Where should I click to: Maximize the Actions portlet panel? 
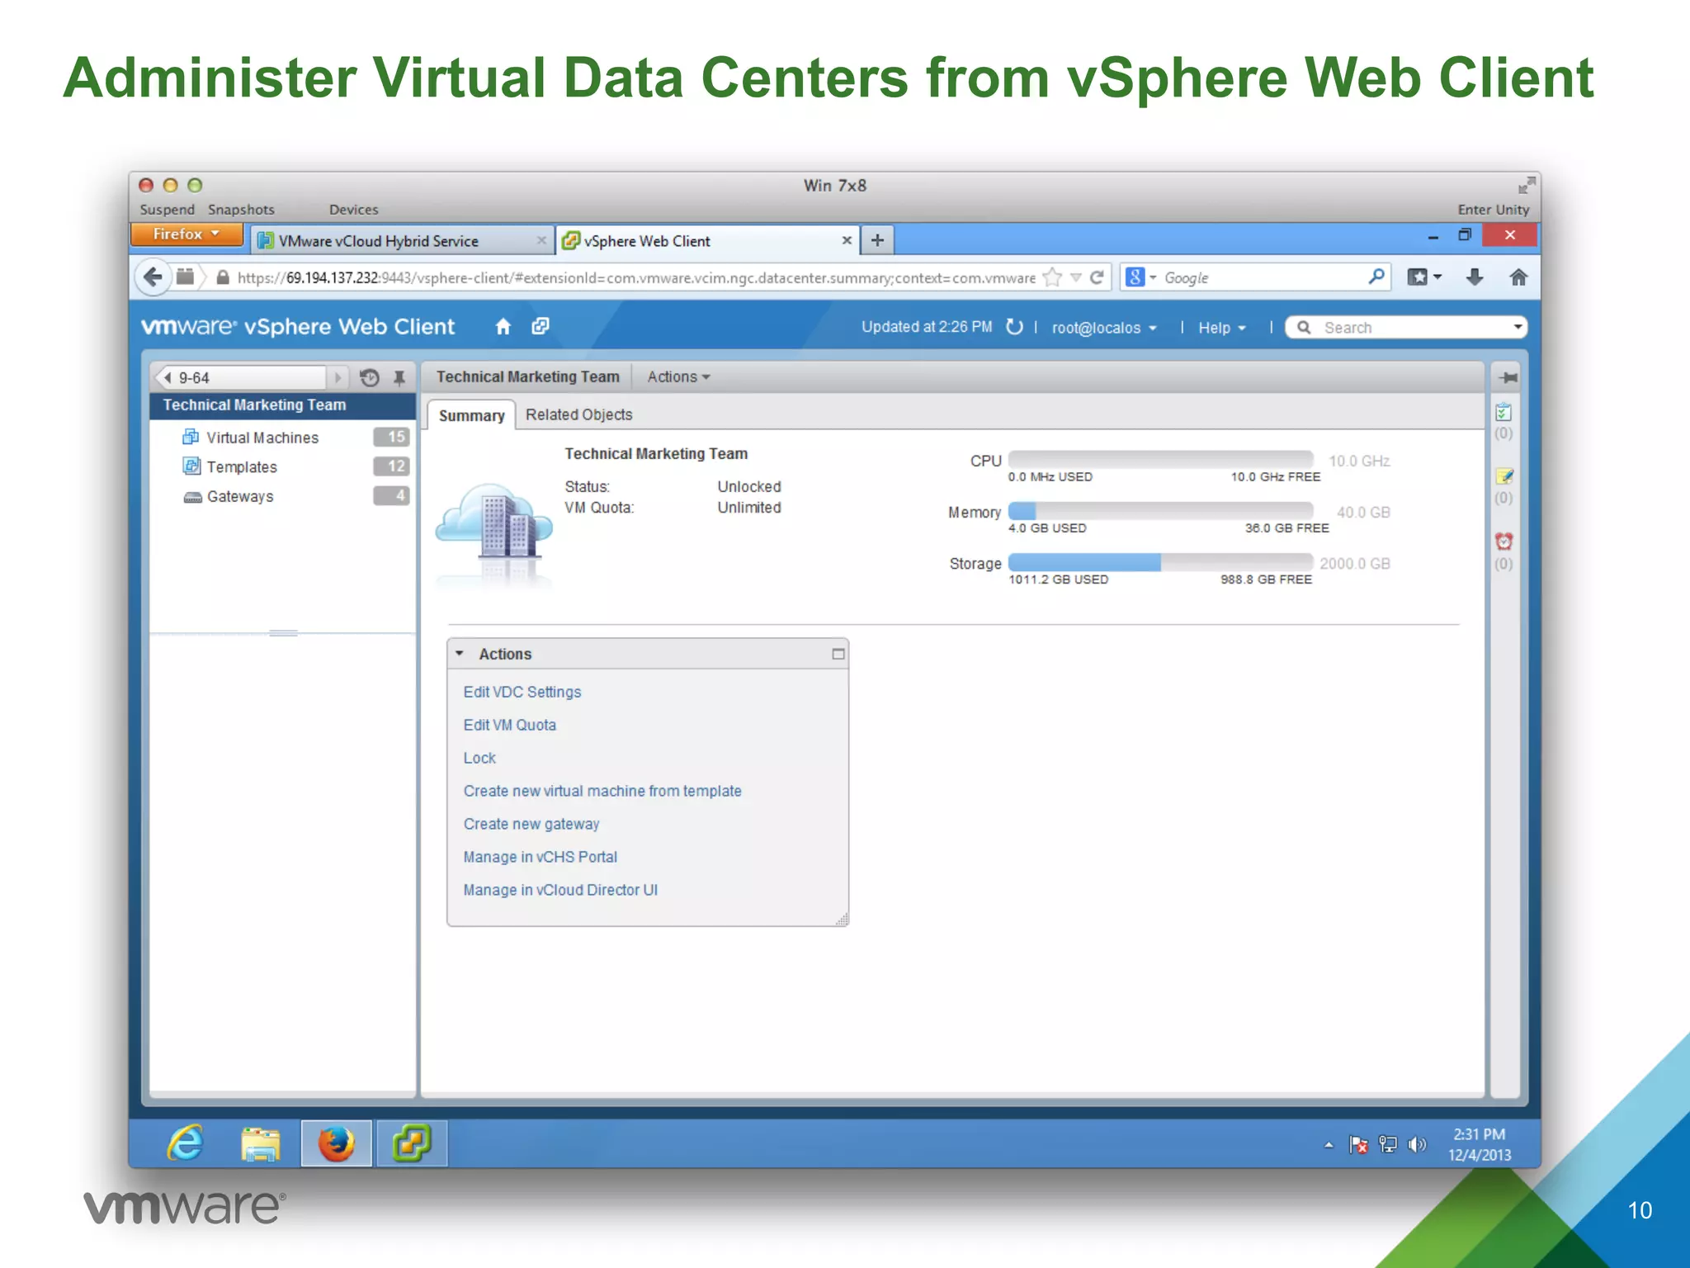(x=838, y=654)
